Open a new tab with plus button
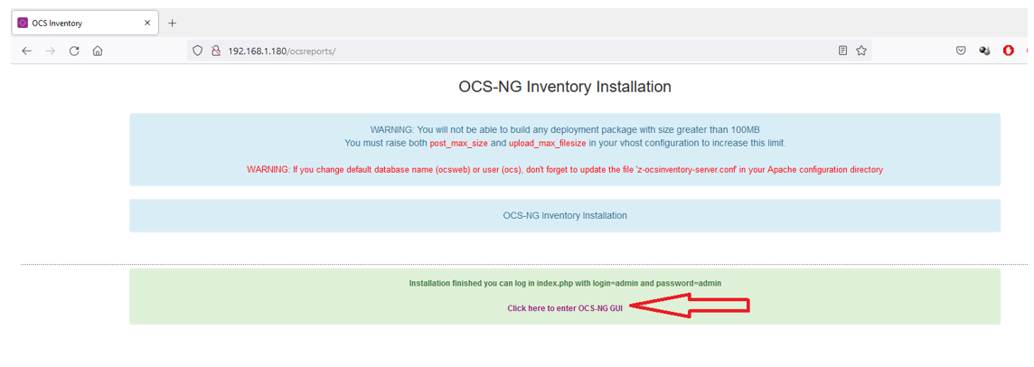The height and width of the screenshot is (367, 1034). (172, 24)
